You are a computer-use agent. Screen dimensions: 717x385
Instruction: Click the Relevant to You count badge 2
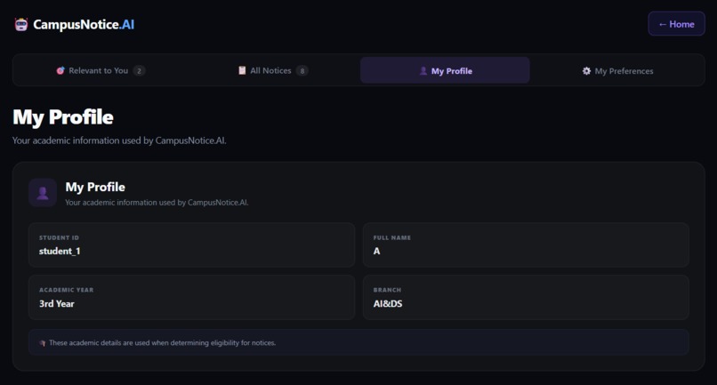pos(139,71)
